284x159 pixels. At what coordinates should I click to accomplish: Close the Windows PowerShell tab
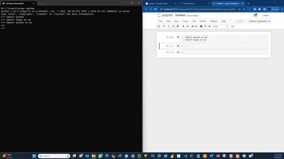coord(34,3)
